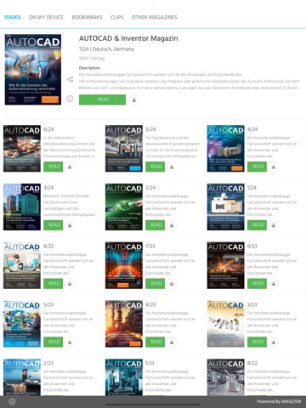Read the 3/23 issue
The width and height of the screenshot is (306, 408).
point(257,342)
